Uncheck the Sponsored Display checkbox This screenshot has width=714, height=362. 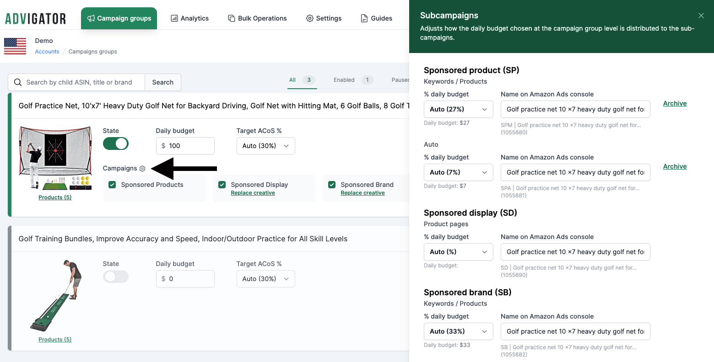click(x=222, y=185)
